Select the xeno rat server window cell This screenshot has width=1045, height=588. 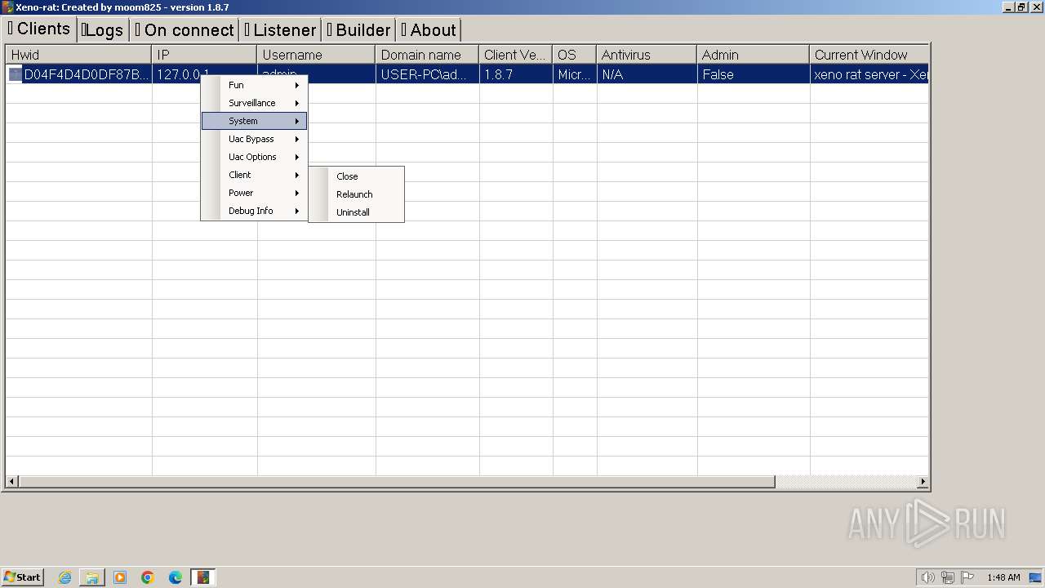[x=869, y=74]
